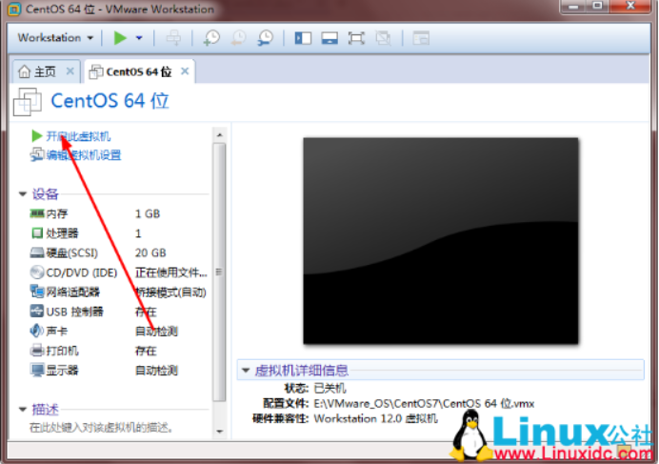Click the virtual machine screen preview
Image resolution: width=659 pixels, height=464 pixels.
[x=441, y=241]
